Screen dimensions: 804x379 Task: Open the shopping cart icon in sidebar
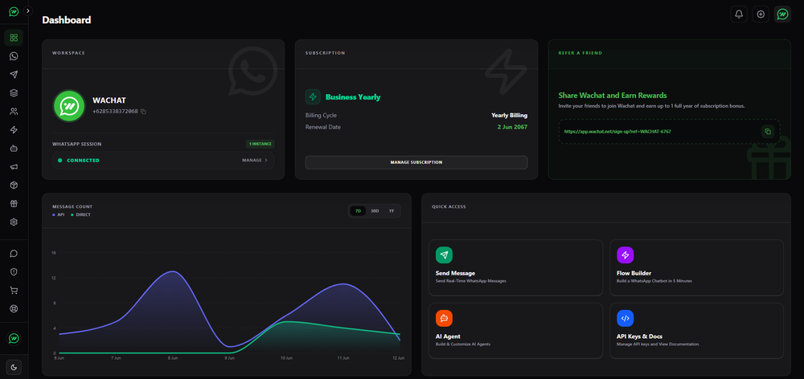click(x=14, y=291)
